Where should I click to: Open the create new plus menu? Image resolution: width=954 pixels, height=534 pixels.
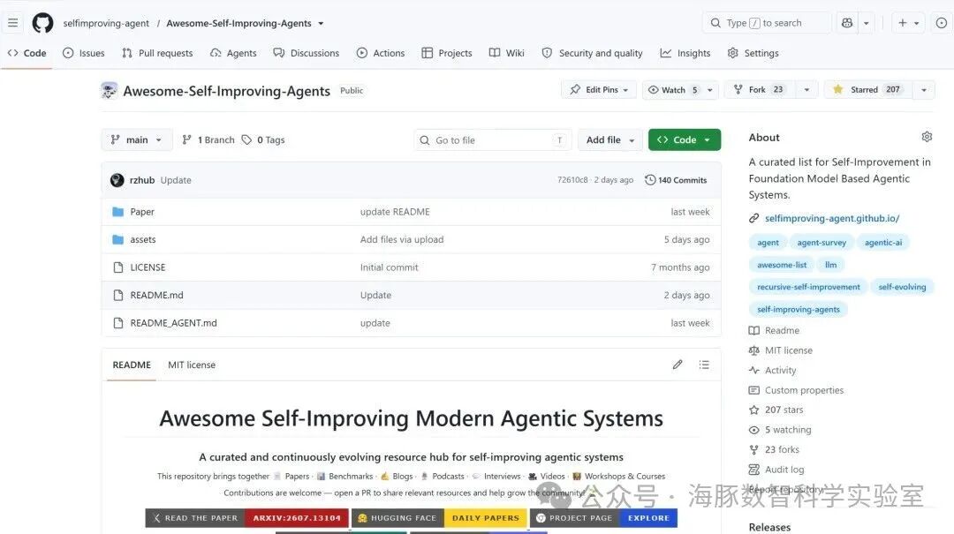(908, 23)
